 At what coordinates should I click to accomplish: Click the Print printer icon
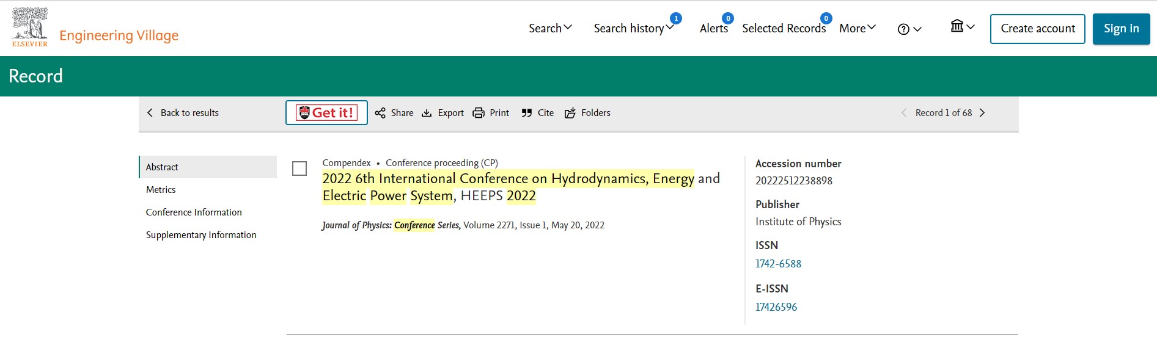point(479,113)
